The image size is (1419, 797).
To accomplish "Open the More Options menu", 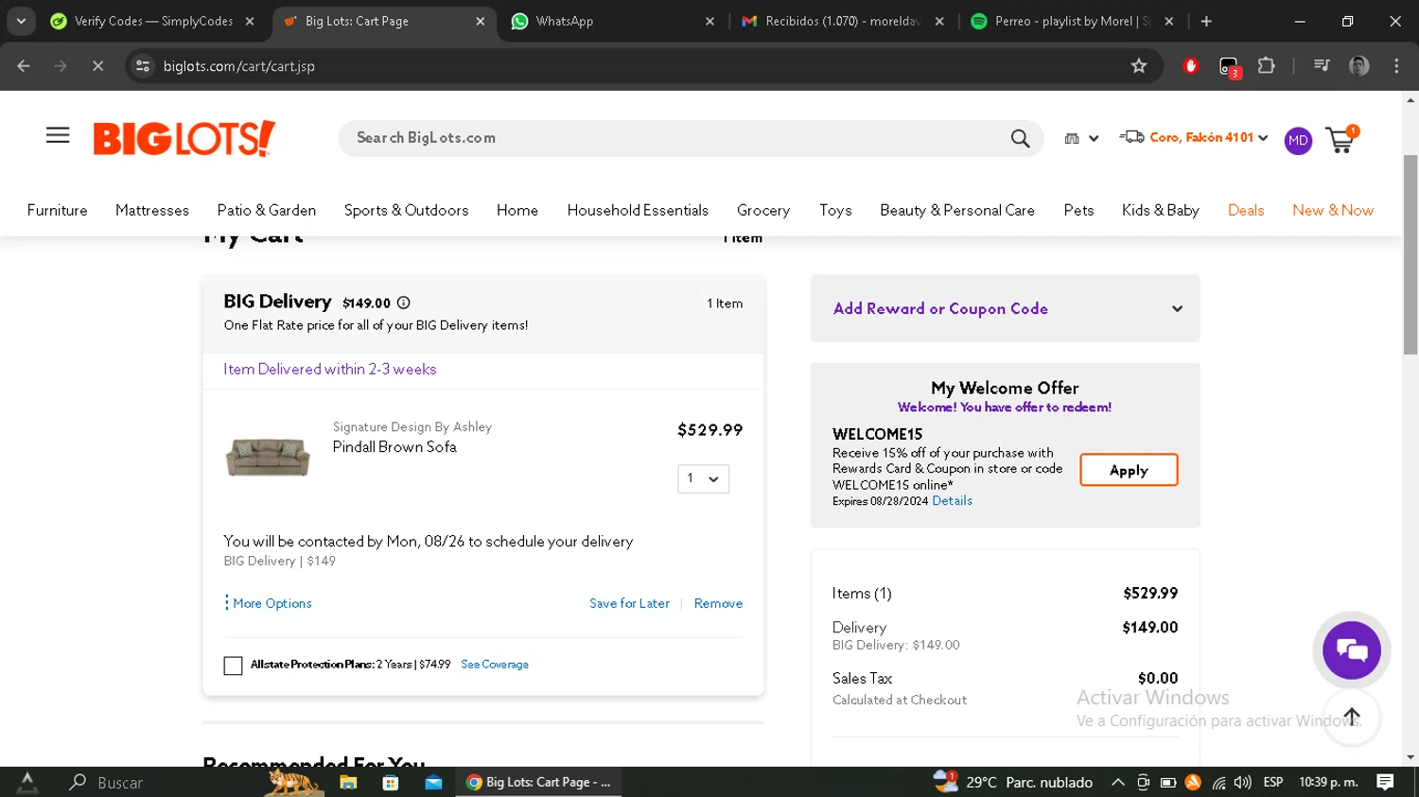I will 268,603.
